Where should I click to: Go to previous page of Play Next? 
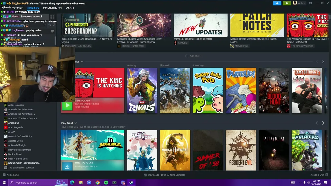(317, 123)
